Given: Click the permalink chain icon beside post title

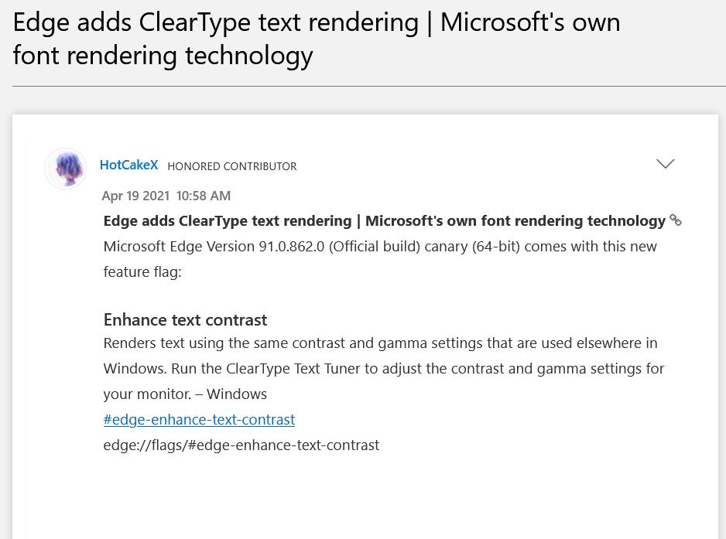Looking at the screenshot, I should click(676, 220).
